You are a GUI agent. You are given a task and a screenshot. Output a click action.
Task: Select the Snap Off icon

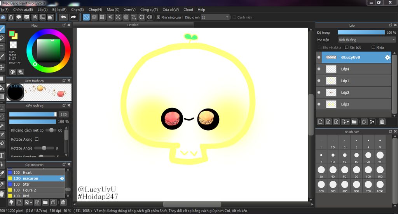(86, 17)
